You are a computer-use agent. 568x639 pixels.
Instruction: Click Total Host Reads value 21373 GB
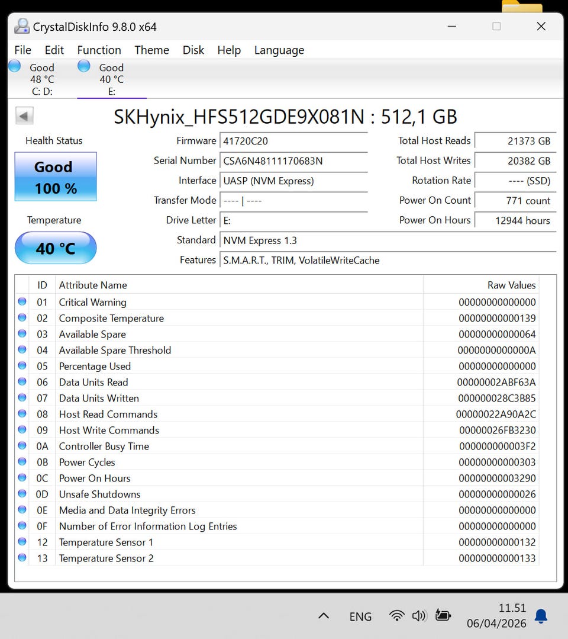pyautogui.click(x=515, y=141)
